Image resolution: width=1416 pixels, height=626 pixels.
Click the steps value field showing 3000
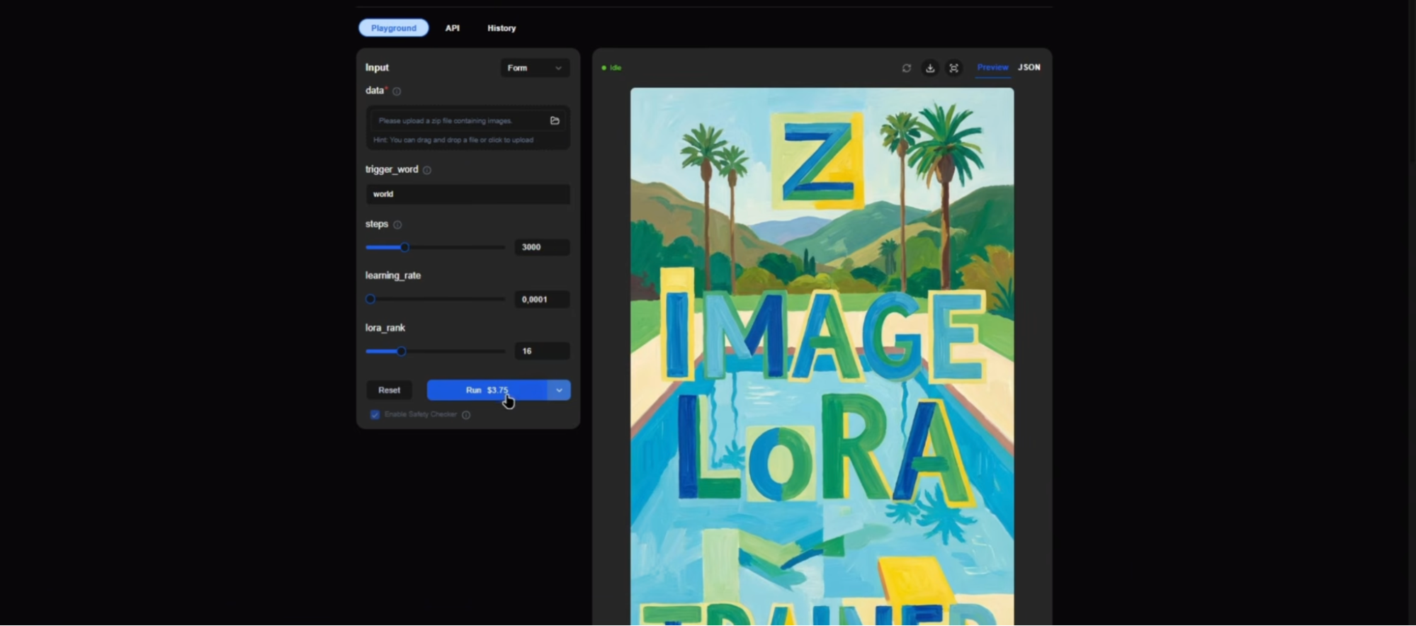pyautogui.click(x=542, y=247)
